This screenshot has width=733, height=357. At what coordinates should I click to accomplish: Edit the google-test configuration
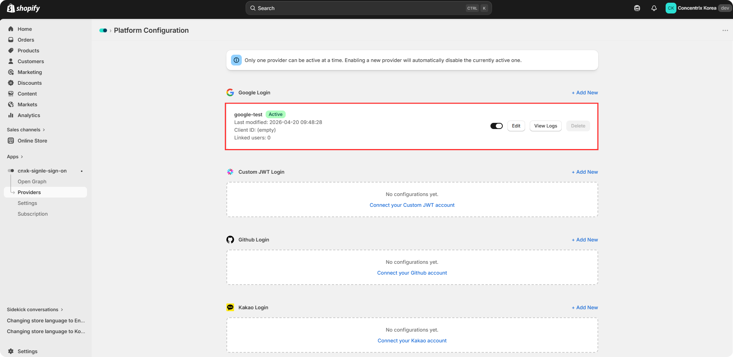[516, 126]
